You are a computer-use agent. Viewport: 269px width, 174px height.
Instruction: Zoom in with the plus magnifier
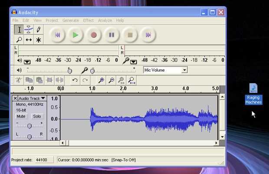[x=101, y=80]
